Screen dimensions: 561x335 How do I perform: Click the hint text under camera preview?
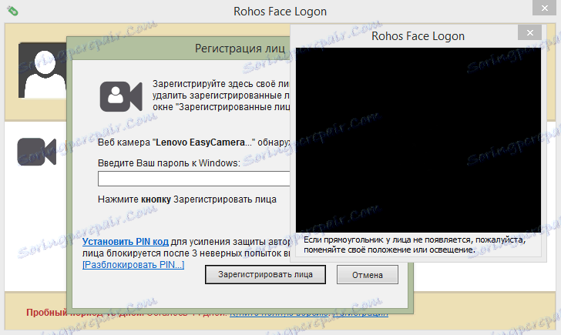click(x=415, y=245)
